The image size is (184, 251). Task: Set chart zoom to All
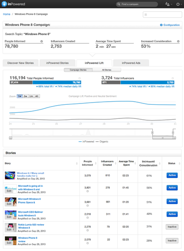tap(37, 96)
